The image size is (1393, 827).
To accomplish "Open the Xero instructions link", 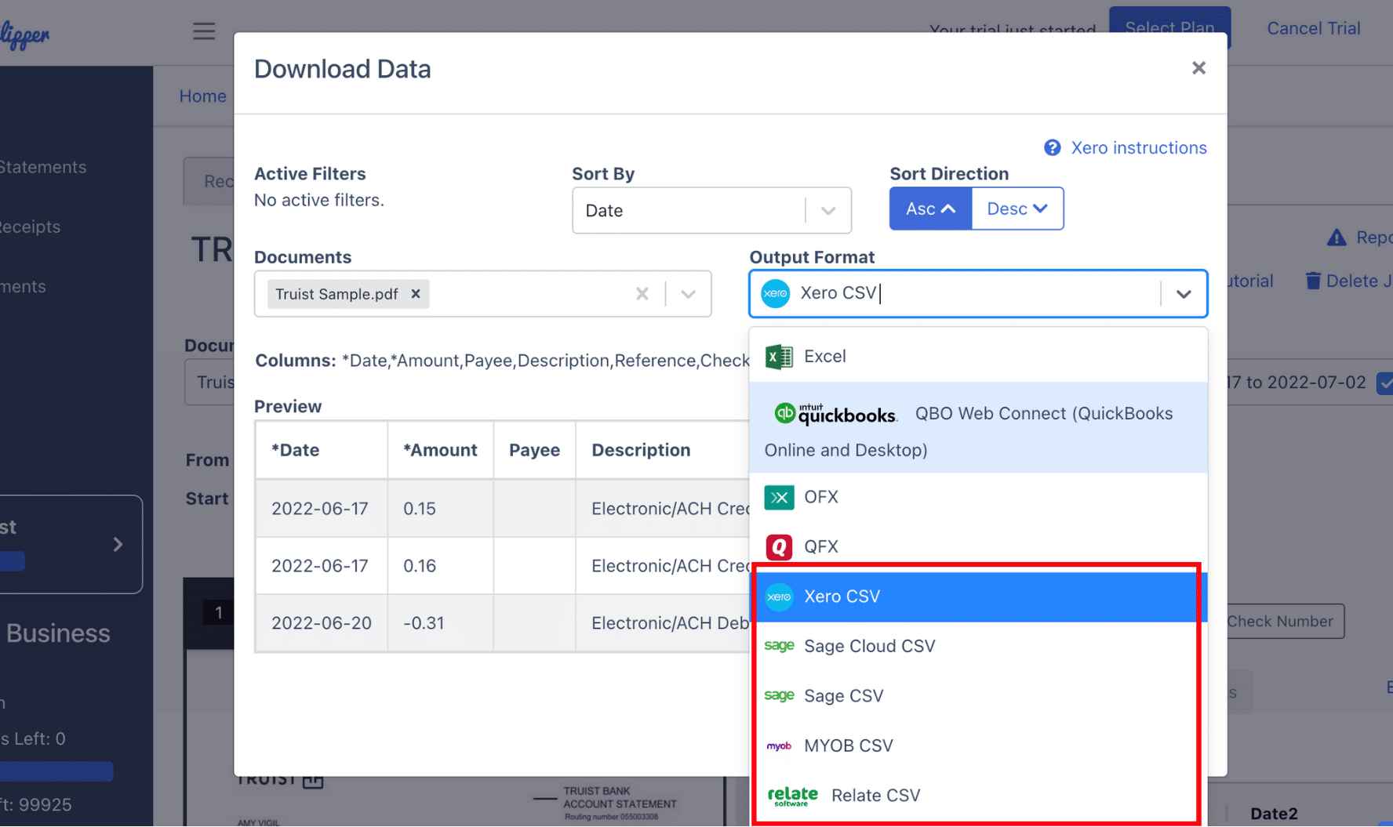I will (x=1139, y=147).
